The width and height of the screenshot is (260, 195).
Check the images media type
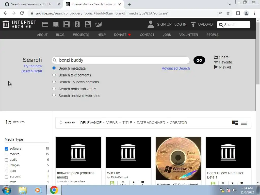(x=6, y=166)
